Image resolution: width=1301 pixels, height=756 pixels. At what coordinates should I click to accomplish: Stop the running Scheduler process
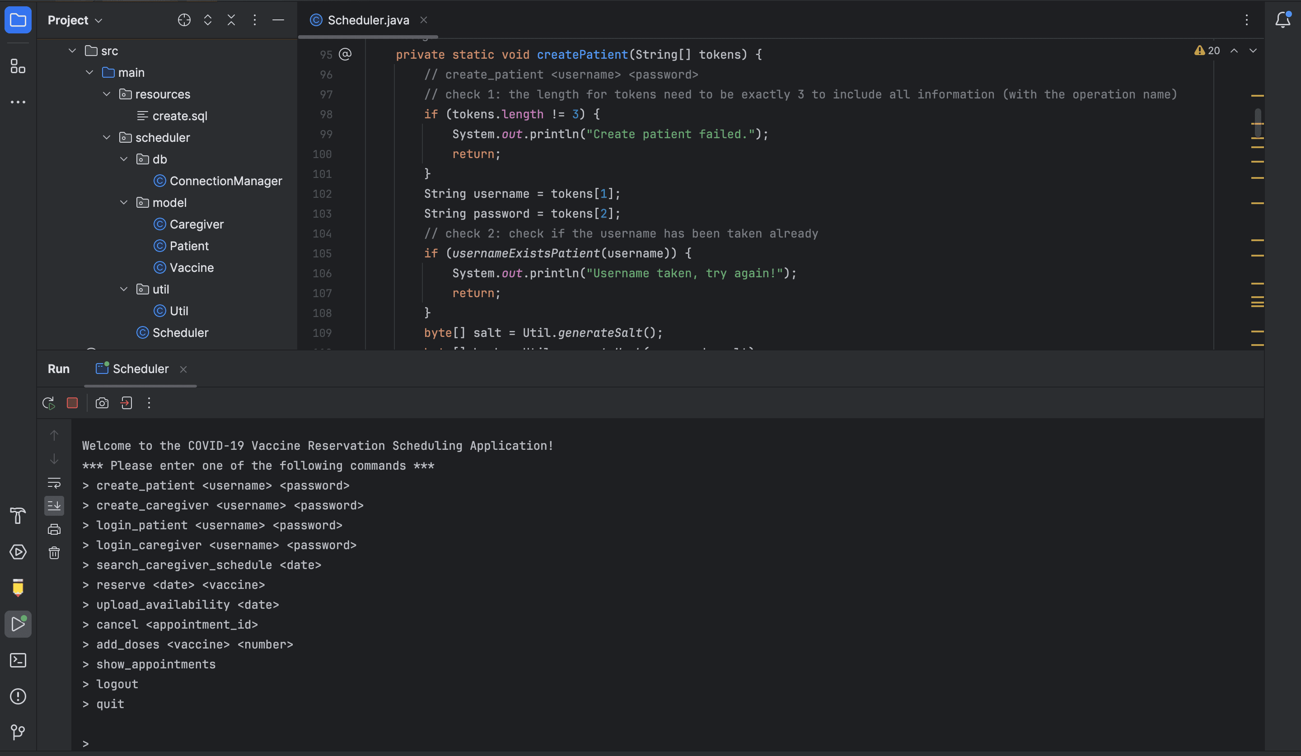(x=72, y=403)
